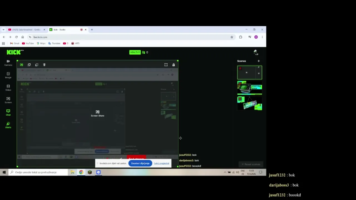The image size is (356, 200).
Task: Open the Windows Start menu
Action: pyautogui.click(x=4, y=172)
